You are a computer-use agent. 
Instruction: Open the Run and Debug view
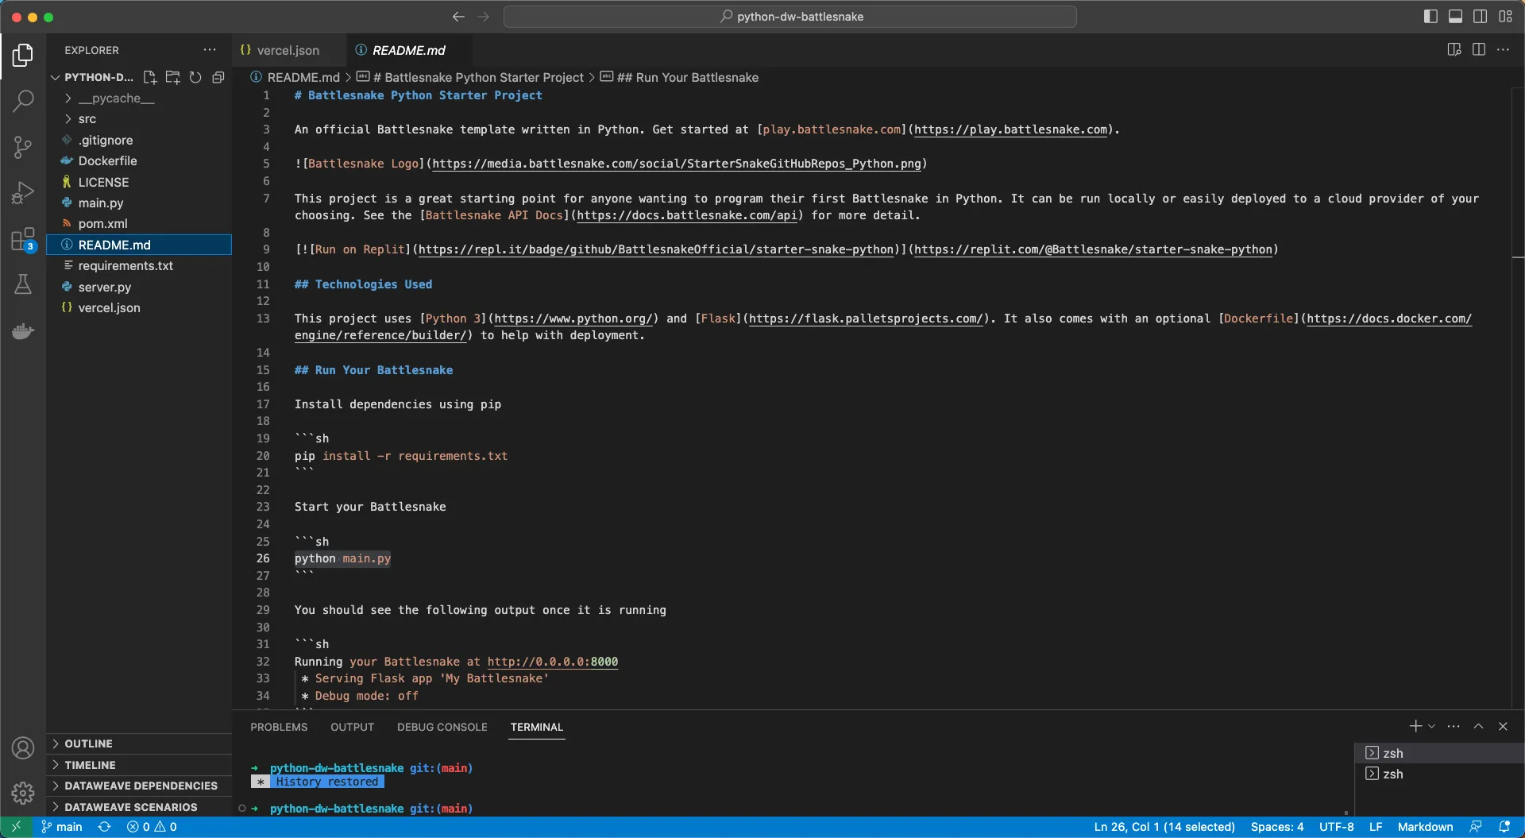[x=23, y=193]
